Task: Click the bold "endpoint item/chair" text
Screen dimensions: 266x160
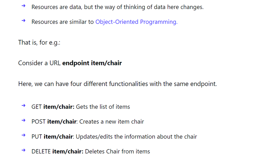Action: pos(92,63)
